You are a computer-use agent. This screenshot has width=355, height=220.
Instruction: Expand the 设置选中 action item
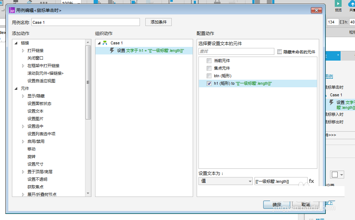coord(23,126)
